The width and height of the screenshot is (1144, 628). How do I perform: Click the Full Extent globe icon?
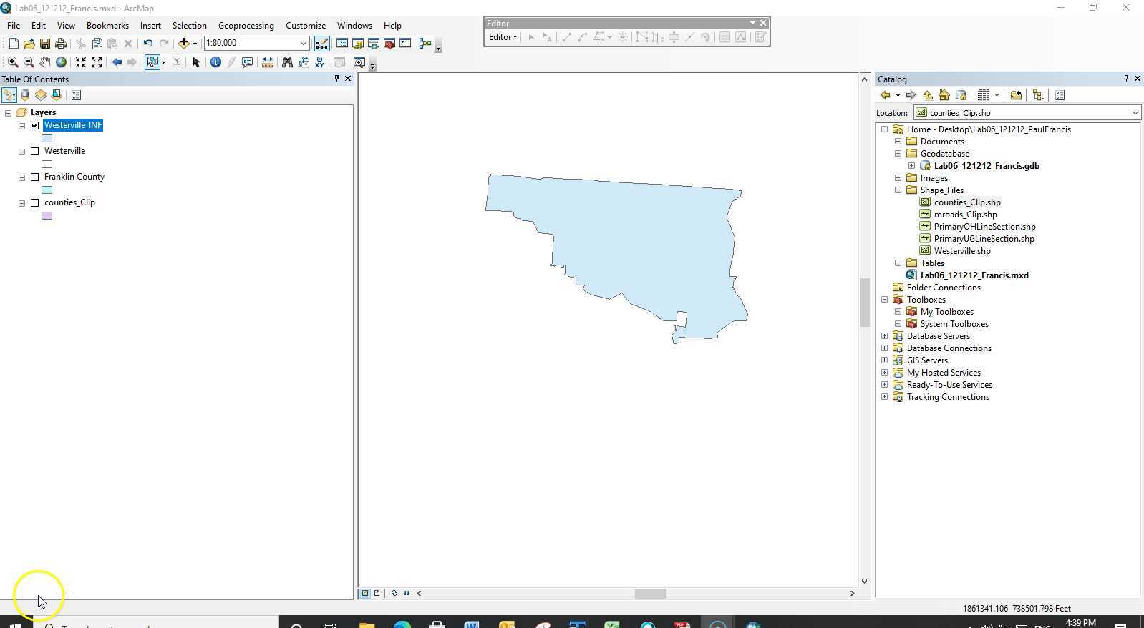pos(62,62)
